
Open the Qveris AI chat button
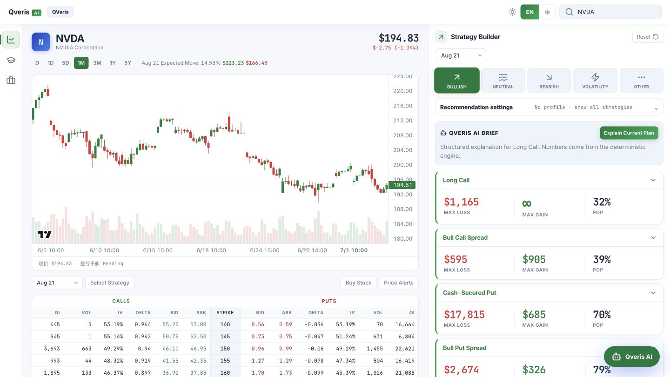[x=632, y=357]
